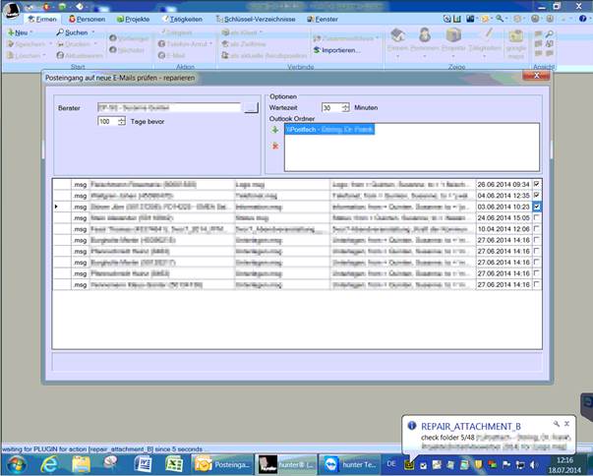Click the Projekte icon in the Zeige group
Screen dimensions: 593x476
pyautogui.click(x=453, y=38)
